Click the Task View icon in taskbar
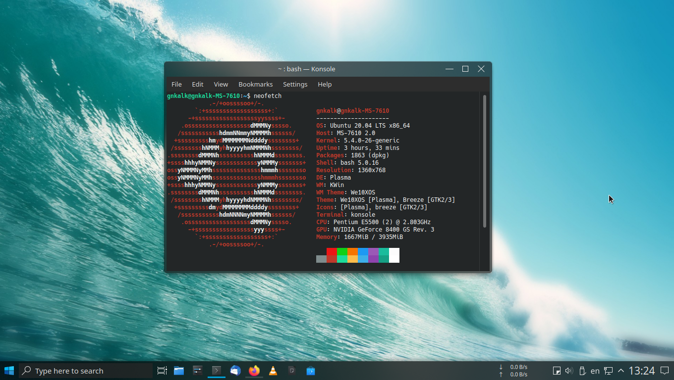Screen dimensions: 674x380 [x=162, y=371]
